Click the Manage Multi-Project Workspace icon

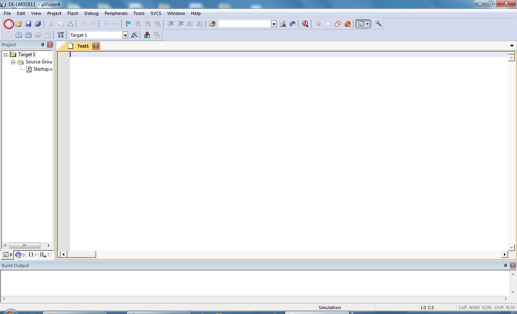point(157,35)
